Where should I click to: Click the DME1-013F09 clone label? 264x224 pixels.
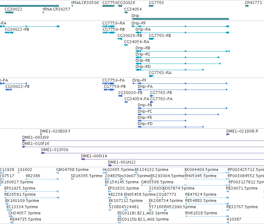55,150
